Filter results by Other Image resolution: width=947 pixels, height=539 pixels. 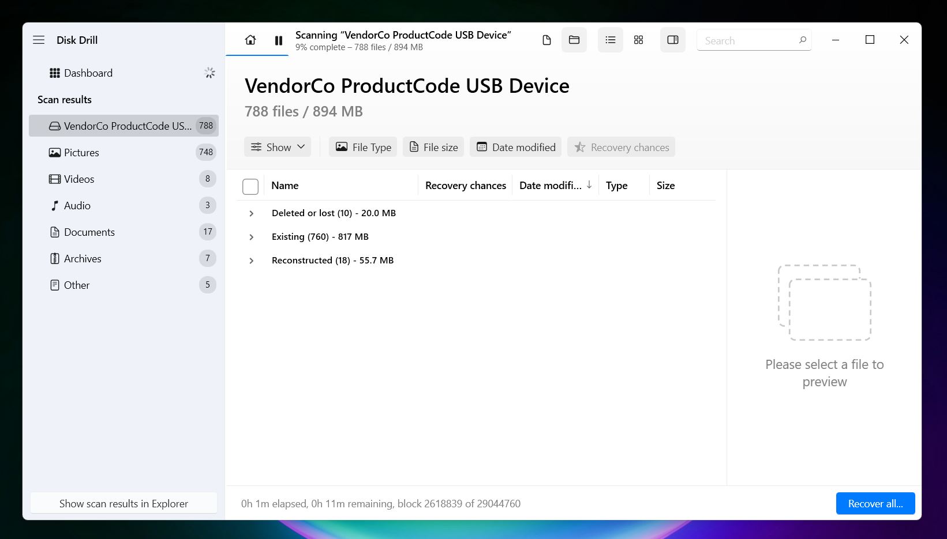click(x=124, y=285)
